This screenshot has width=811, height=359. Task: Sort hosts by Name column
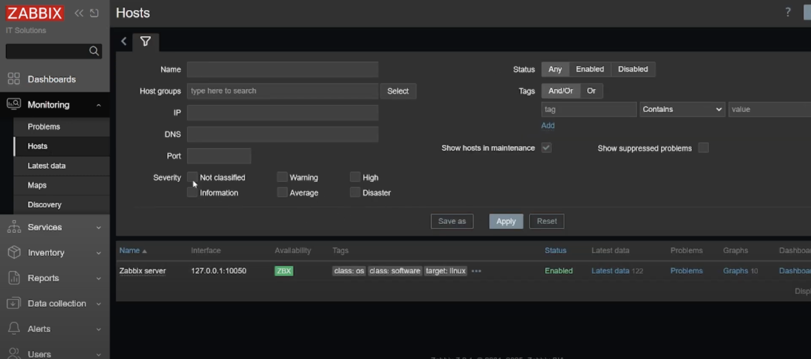point(133,251)
